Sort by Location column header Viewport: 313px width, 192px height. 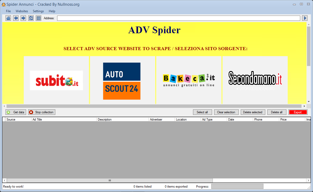(188, 120)
